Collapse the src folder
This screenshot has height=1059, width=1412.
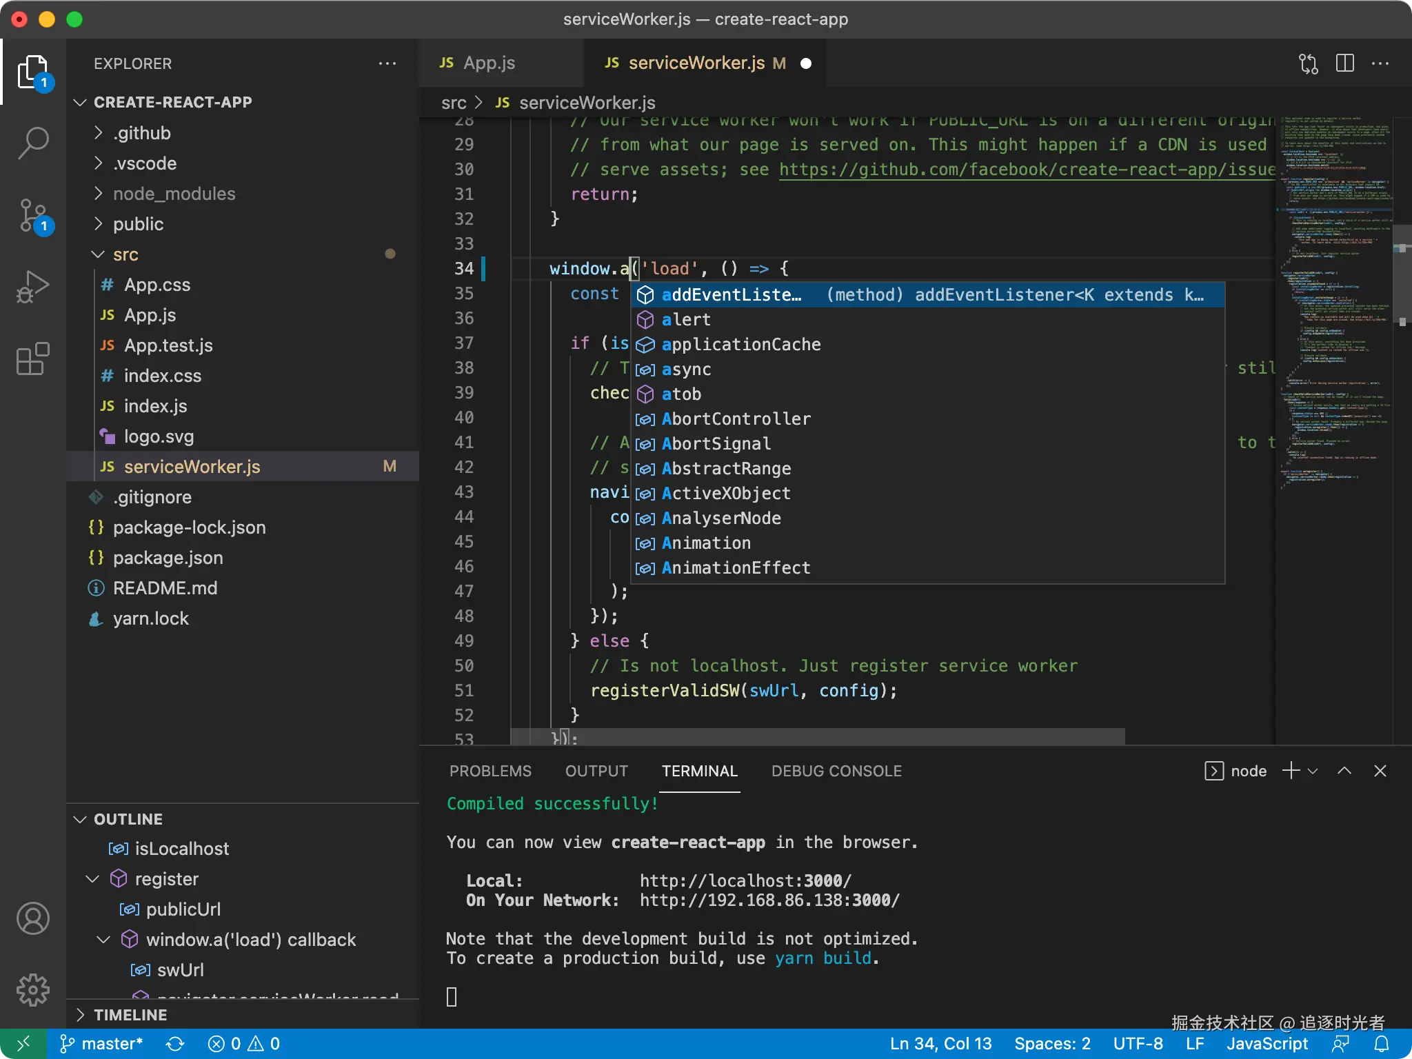(x=125, y=254)
